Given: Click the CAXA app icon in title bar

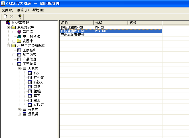Looking at the screenshot, I should click(3, 3).
